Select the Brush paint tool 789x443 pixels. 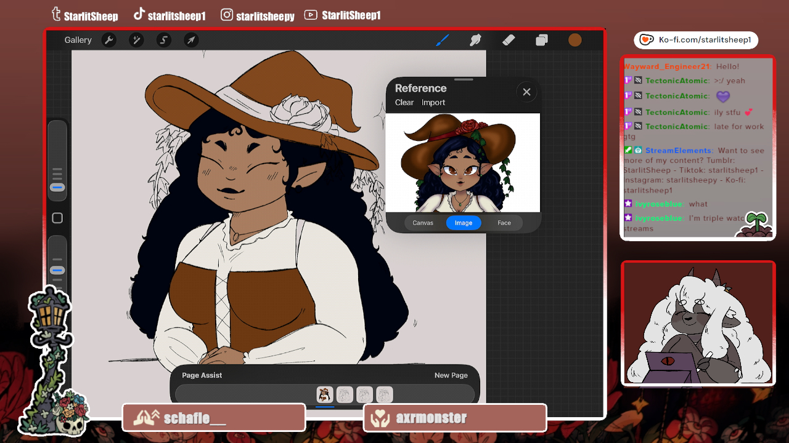(x=443, y=40)
